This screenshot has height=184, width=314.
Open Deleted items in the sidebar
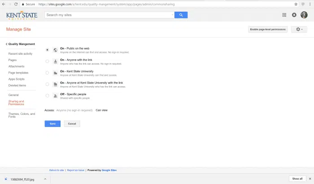[17, 85]
